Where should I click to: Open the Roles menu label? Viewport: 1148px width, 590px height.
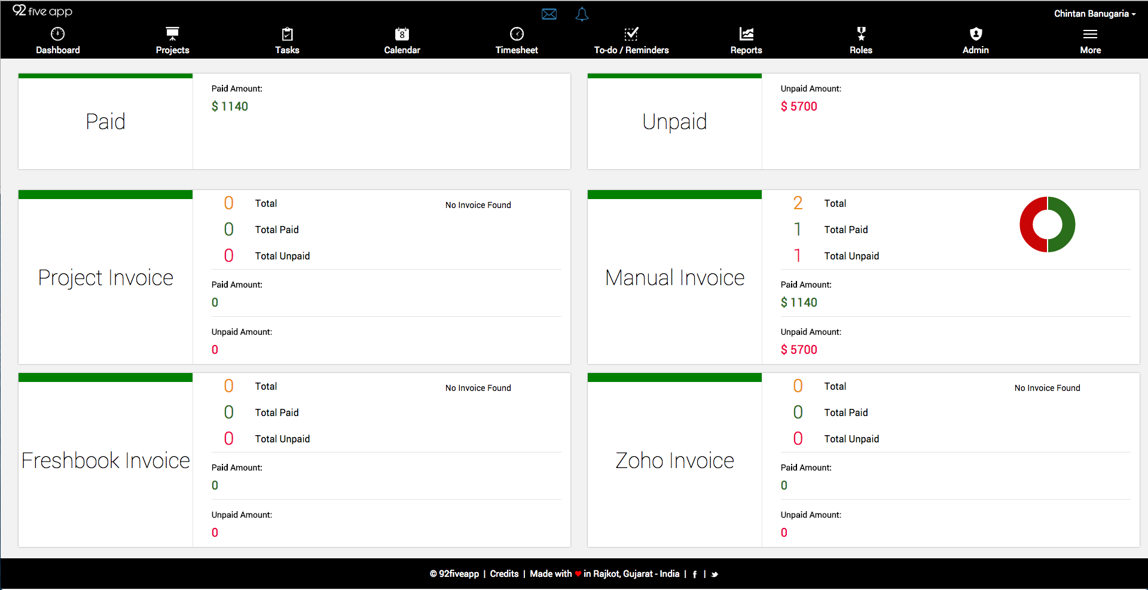861,50
